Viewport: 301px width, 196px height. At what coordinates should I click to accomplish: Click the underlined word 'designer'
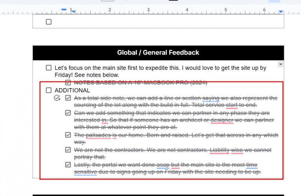click(222, 120)
